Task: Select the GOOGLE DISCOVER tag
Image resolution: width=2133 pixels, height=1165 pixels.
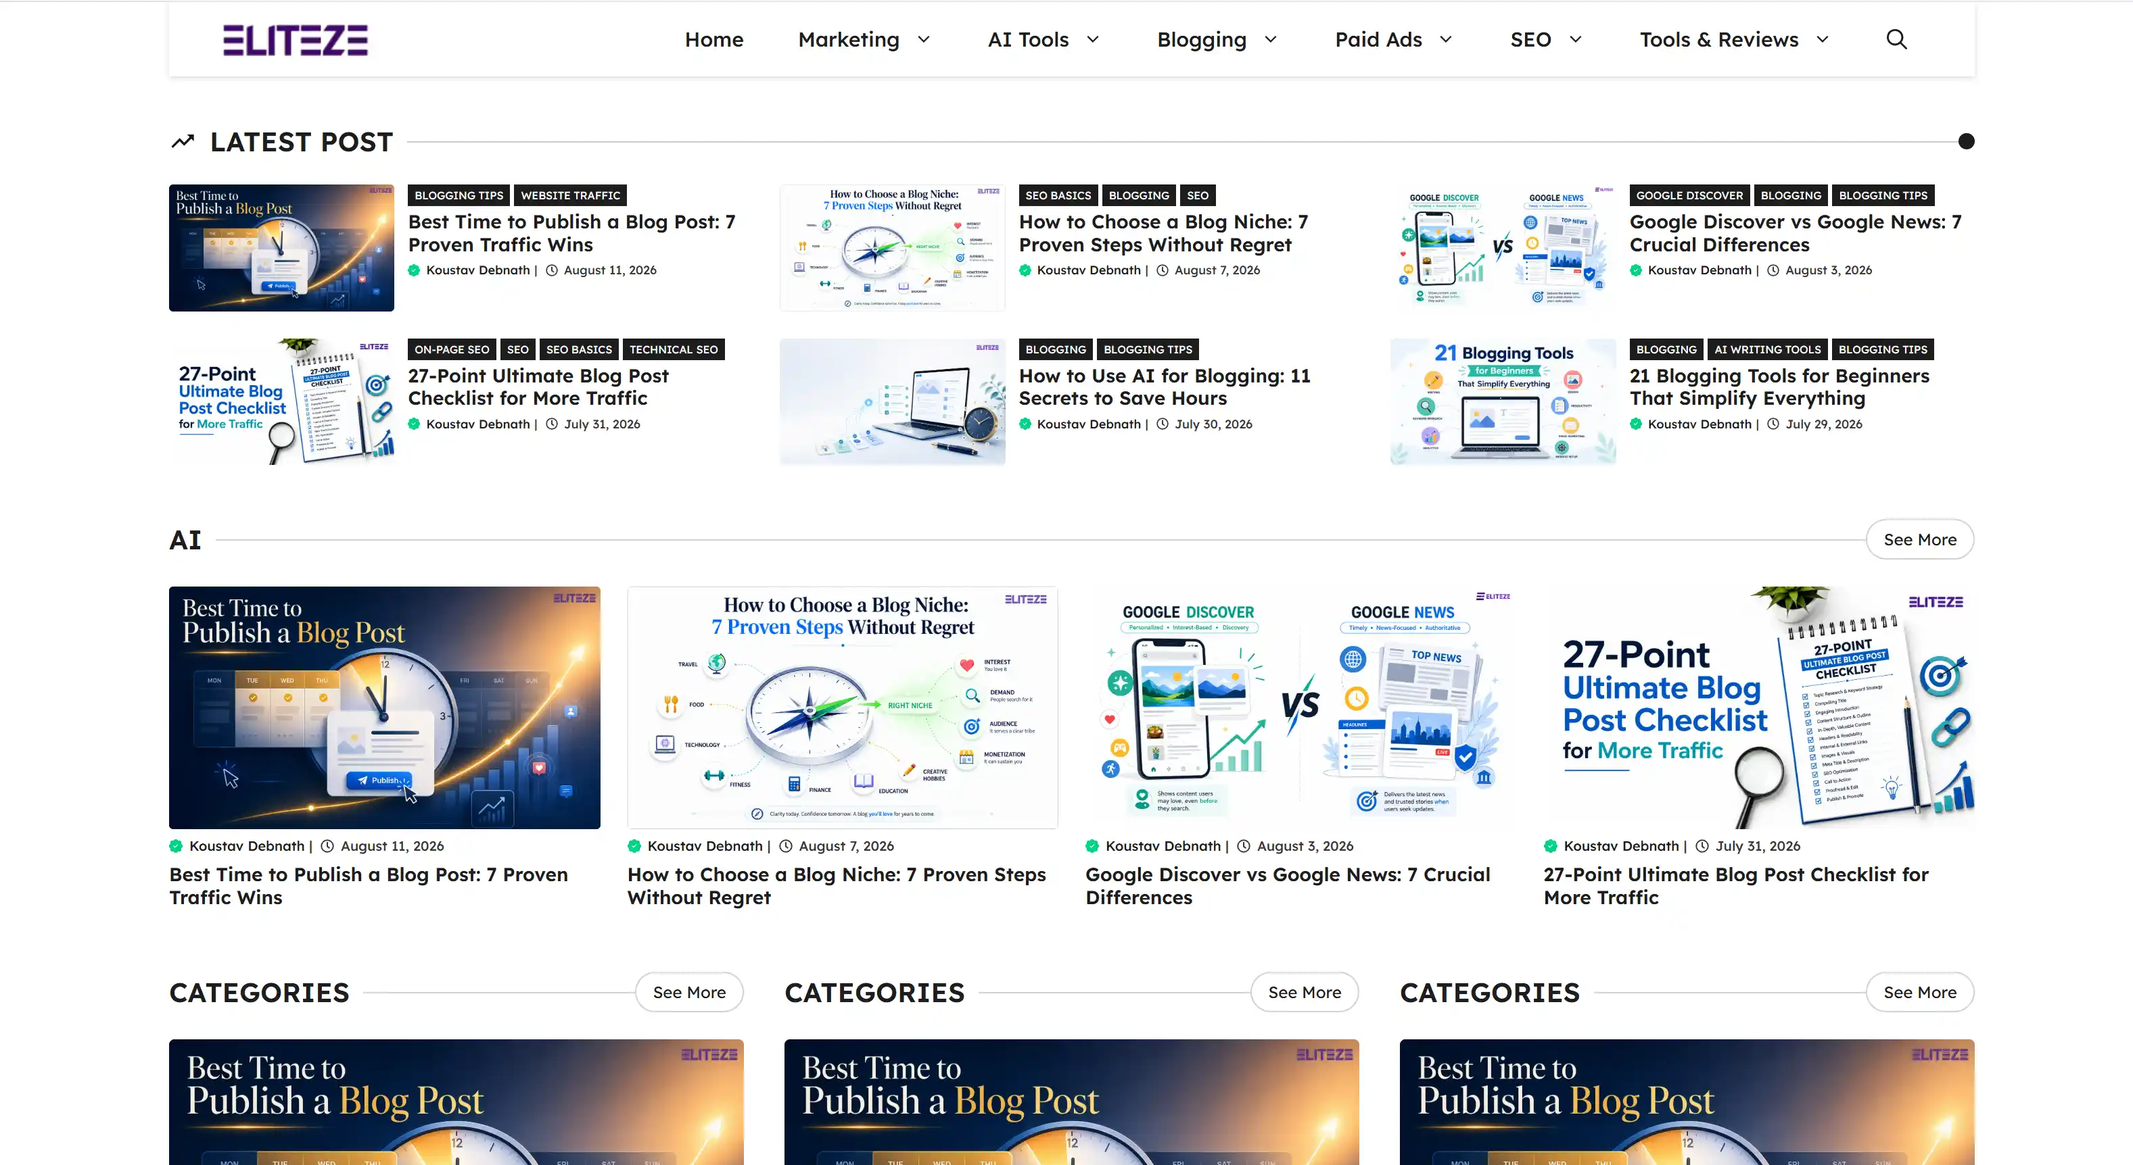Action: point(1689,195)
